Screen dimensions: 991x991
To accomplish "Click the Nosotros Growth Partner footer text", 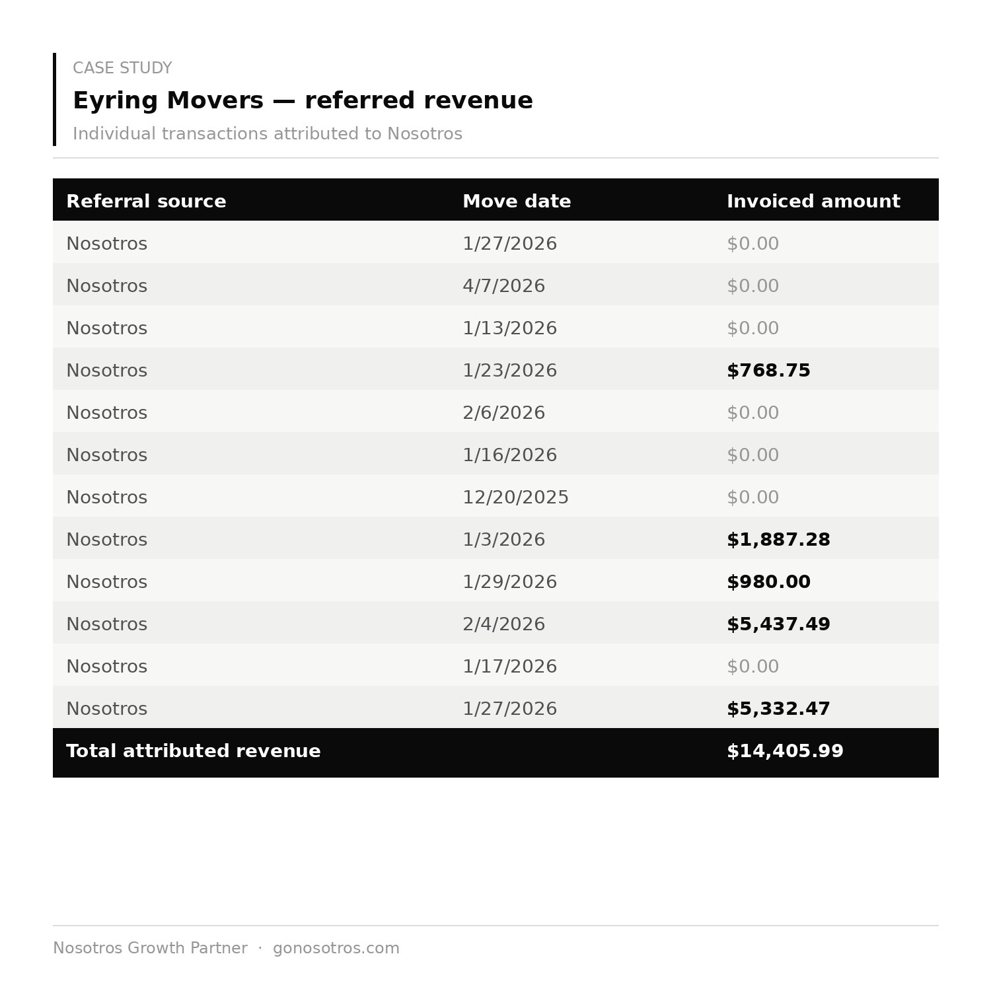I will (150, 948).
